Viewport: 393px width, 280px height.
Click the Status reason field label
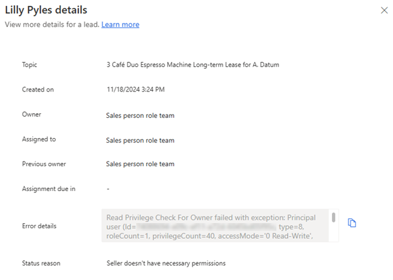point(42,263)
